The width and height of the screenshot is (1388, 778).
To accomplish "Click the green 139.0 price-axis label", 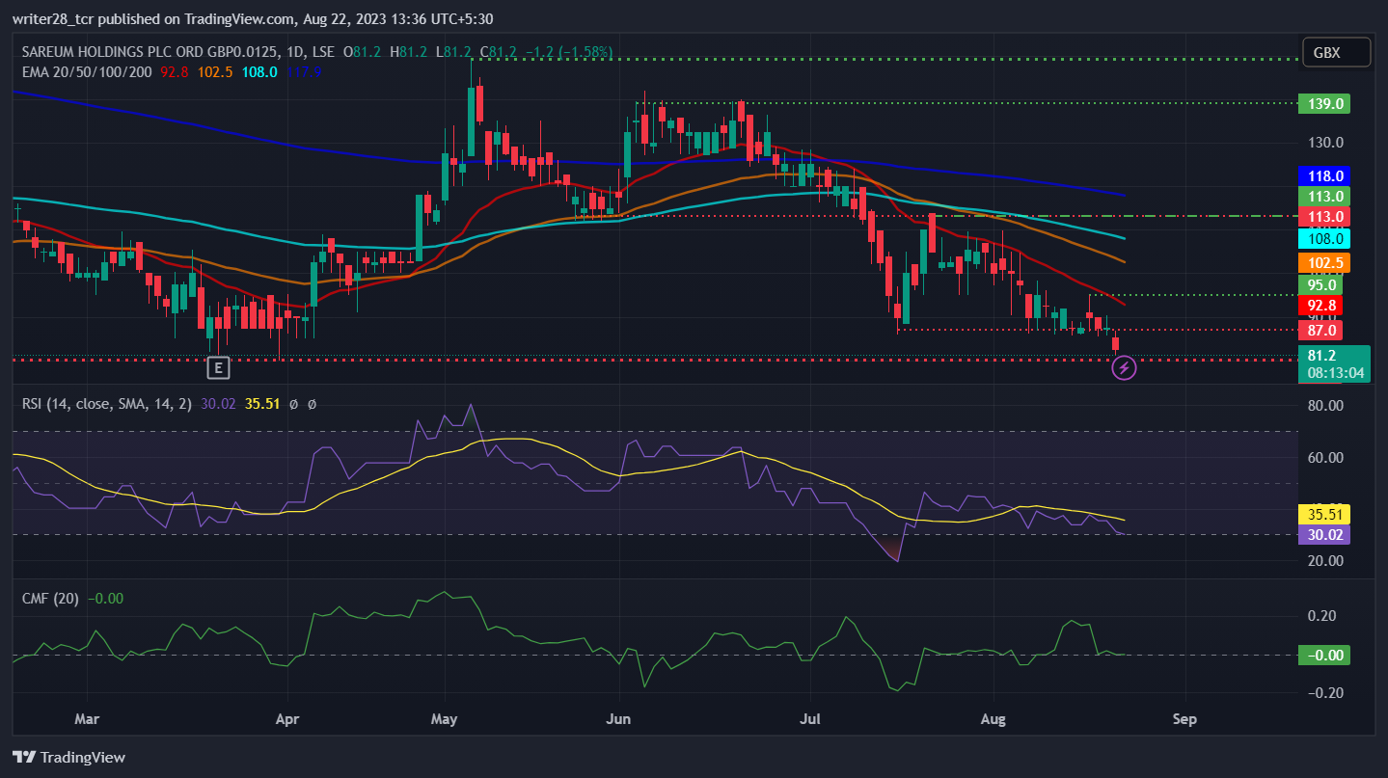I will (x=1323, y=103).
